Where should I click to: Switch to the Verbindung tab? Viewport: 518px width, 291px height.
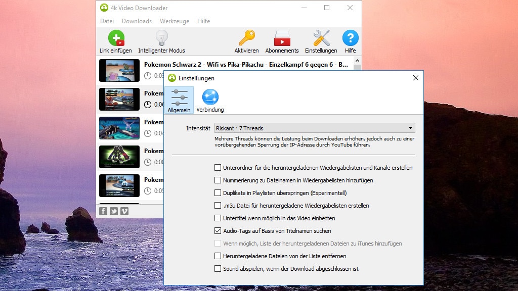click(x=210, y=101)
